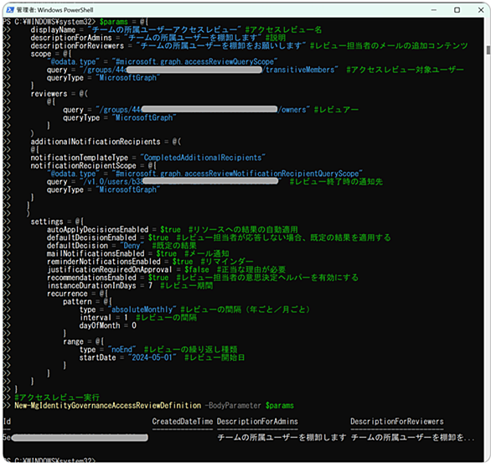This screenshot has height=463, width=491.
Task: Click the vertical scrollbar thumb
Action: tap(488, 50)
